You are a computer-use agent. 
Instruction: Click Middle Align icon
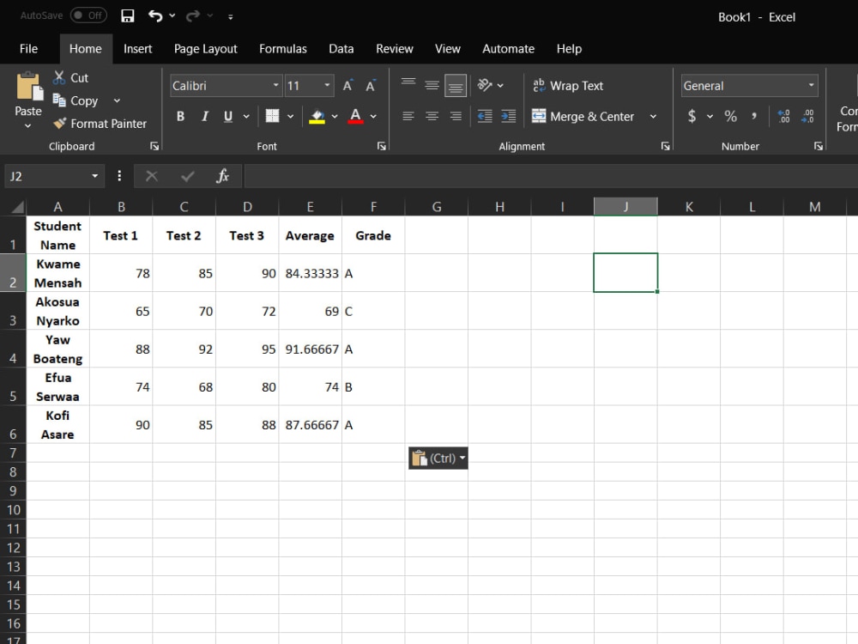[x=432, y=85]
